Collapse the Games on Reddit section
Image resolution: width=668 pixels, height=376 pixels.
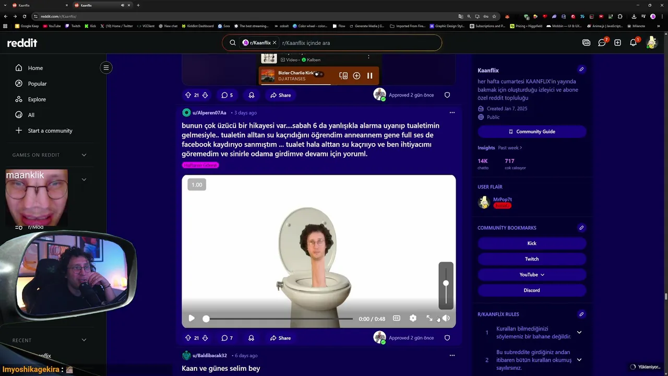(84, 155)
